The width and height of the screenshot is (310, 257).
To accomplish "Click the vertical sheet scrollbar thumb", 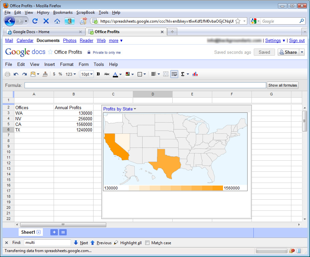I will click(304, 121).
